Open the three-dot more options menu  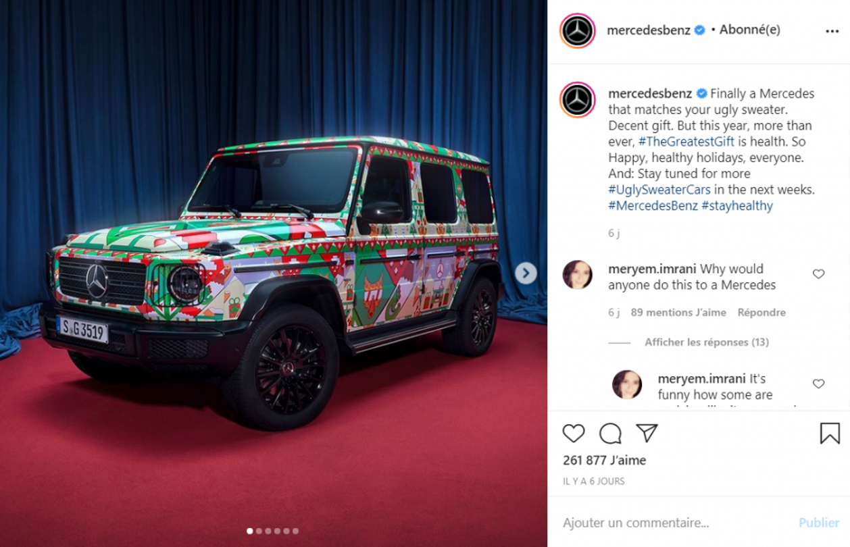pyautogui.click(x=832, y=31)
